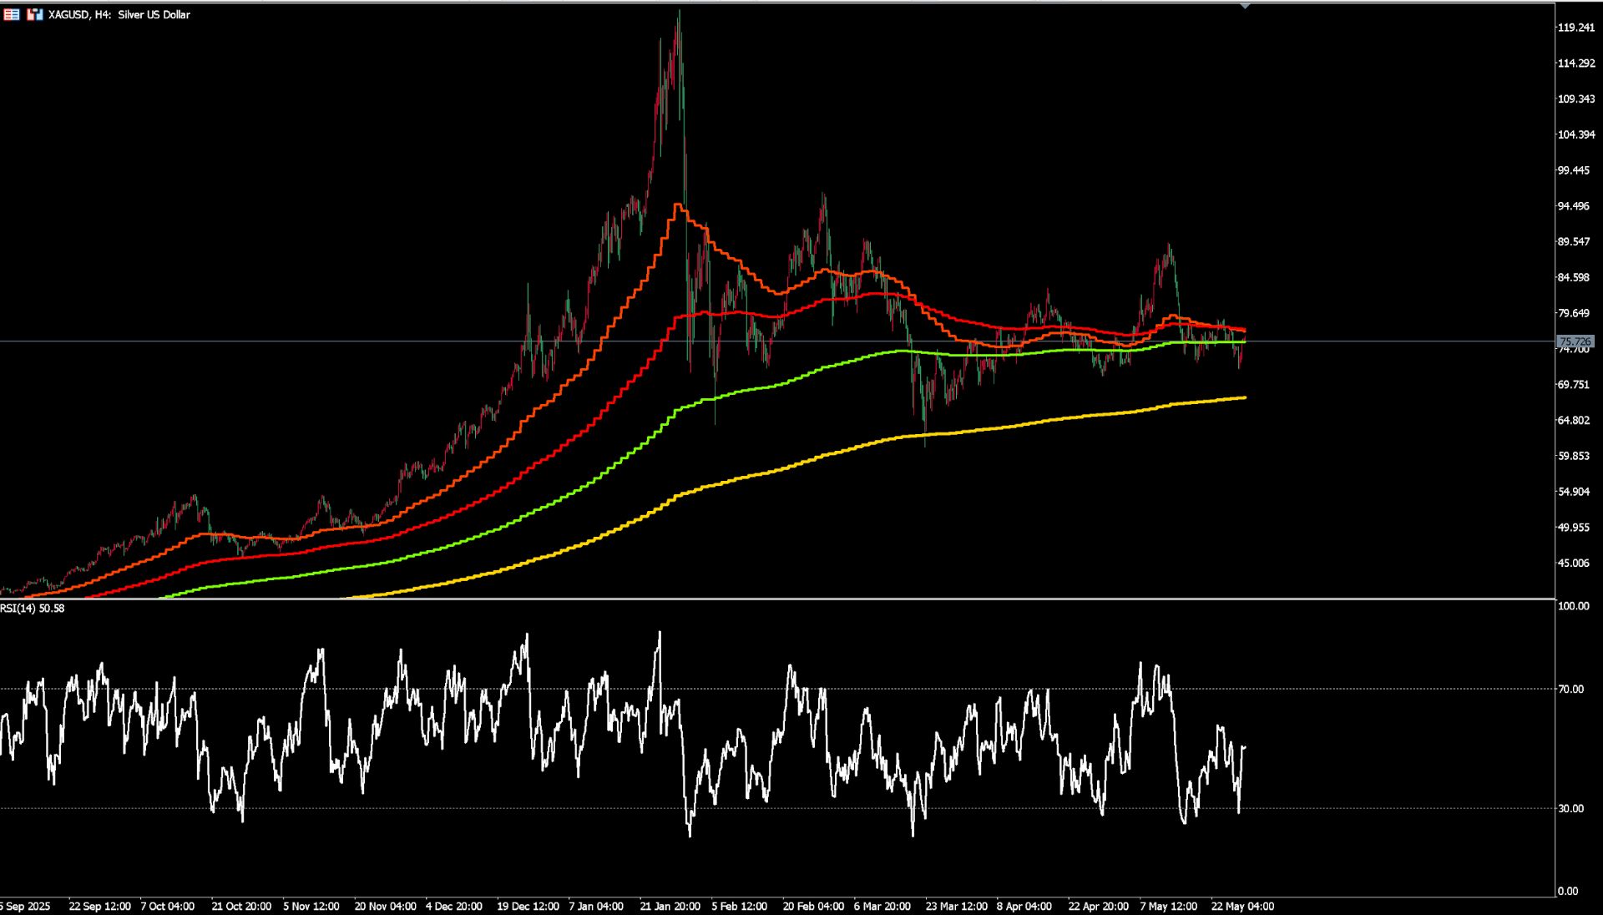
Task: Click the RSI 70.00 level label
Action: 1571,689
